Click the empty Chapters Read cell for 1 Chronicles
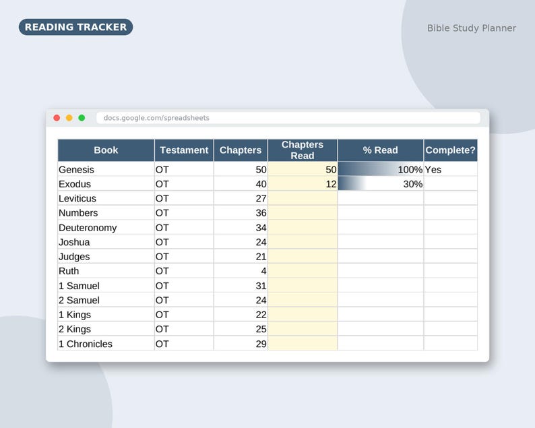The height and width of the screenshot is (428, 535). tap(303, 343)
